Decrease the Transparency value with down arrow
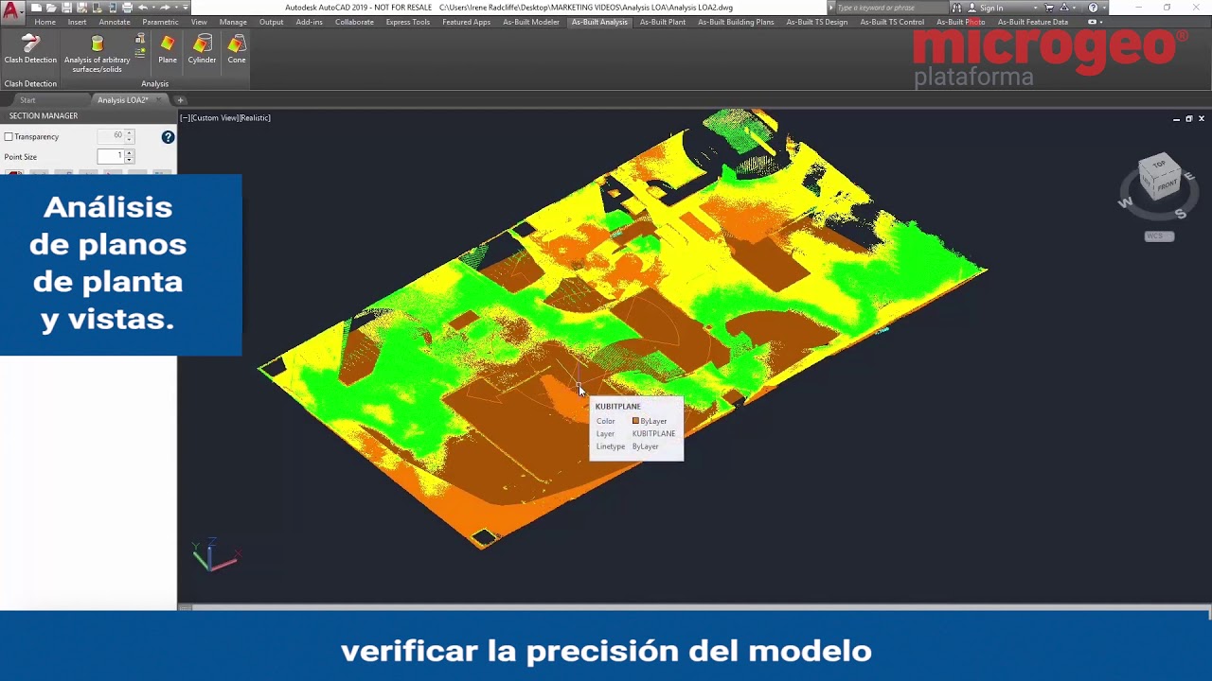 point(129,140)
